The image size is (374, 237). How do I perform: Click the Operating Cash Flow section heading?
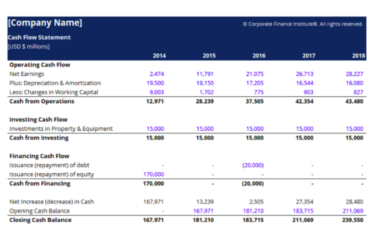click(39, 65)
